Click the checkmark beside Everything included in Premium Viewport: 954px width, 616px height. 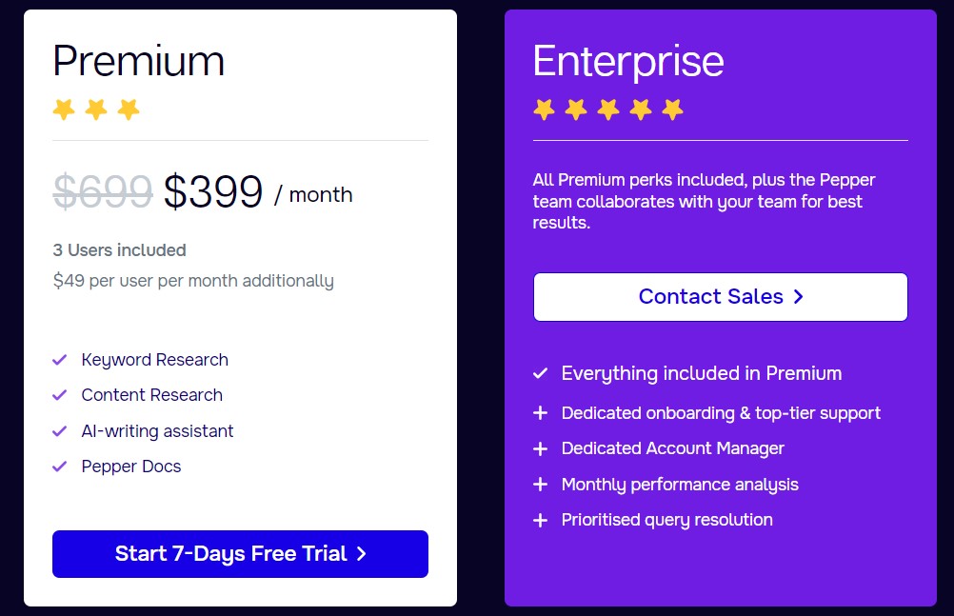(x=540, y=373)
